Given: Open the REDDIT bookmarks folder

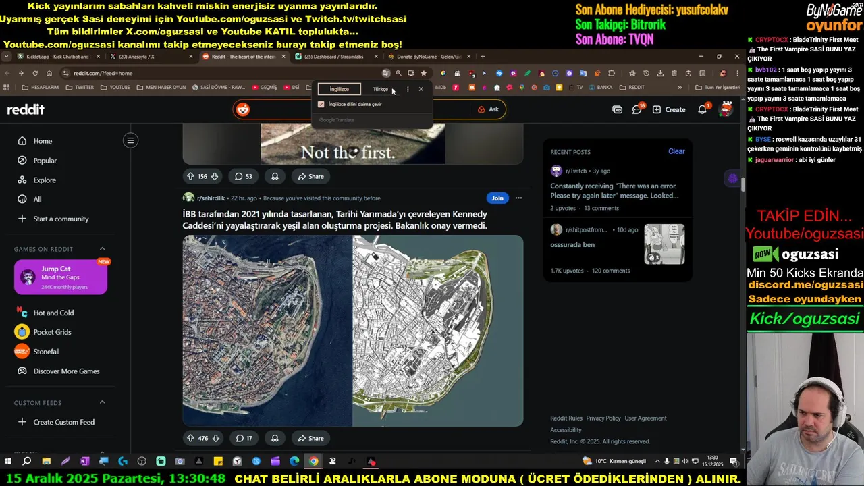Looking at the screenshot, I should click(632, 87).
